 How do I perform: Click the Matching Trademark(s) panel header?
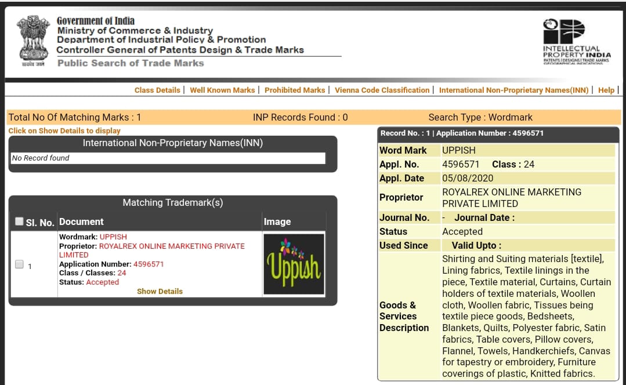coord(173,203)
